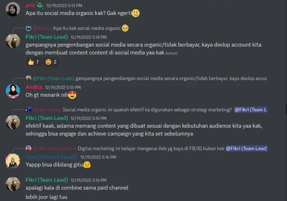Click the thumbs up reaction with 7
The image size is (287, 201).
pyautogui.click(x=33, y=62)
